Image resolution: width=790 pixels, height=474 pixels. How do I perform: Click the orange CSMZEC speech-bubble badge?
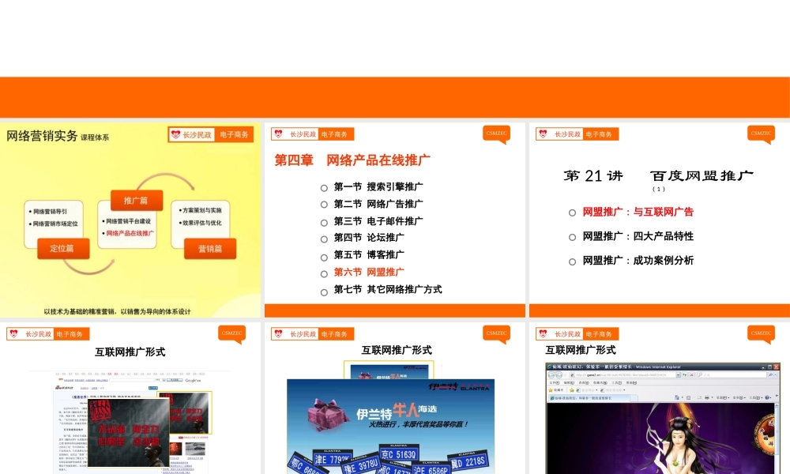click(496, 134)
